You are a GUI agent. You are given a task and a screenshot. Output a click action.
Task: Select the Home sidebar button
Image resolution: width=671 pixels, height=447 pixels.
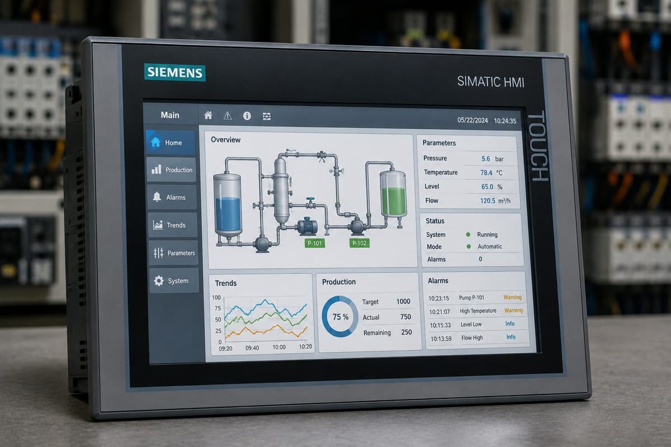[x=171, y=142]
